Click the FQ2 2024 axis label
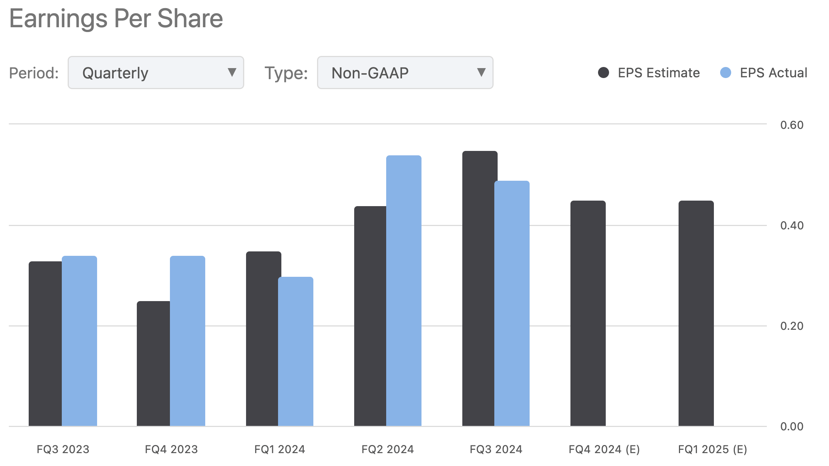 [387, 449]
